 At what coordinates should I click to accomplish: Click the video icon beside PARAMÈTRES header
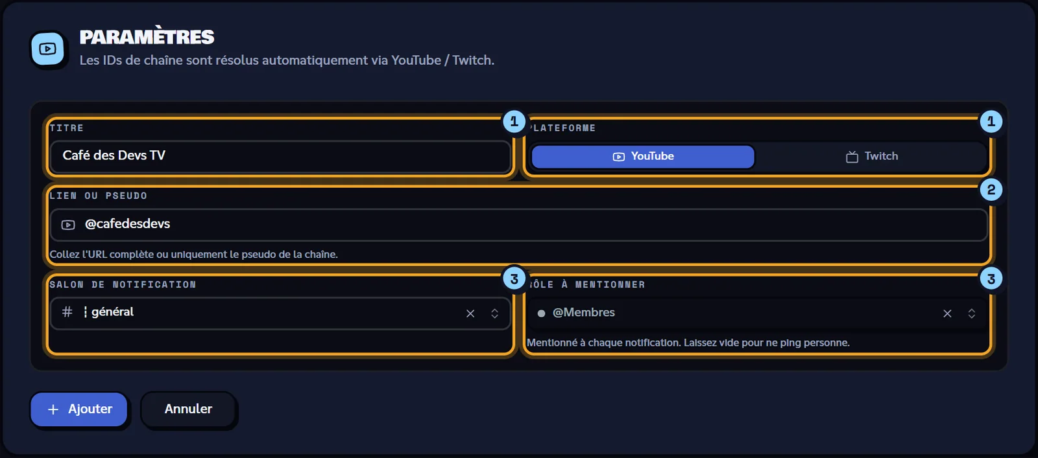pos(47,49)
